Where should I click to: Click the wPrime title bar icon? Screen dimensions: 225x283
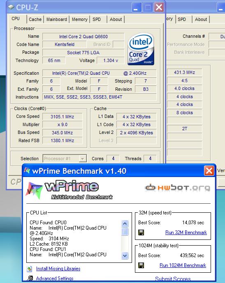click(x=27, y=170)
